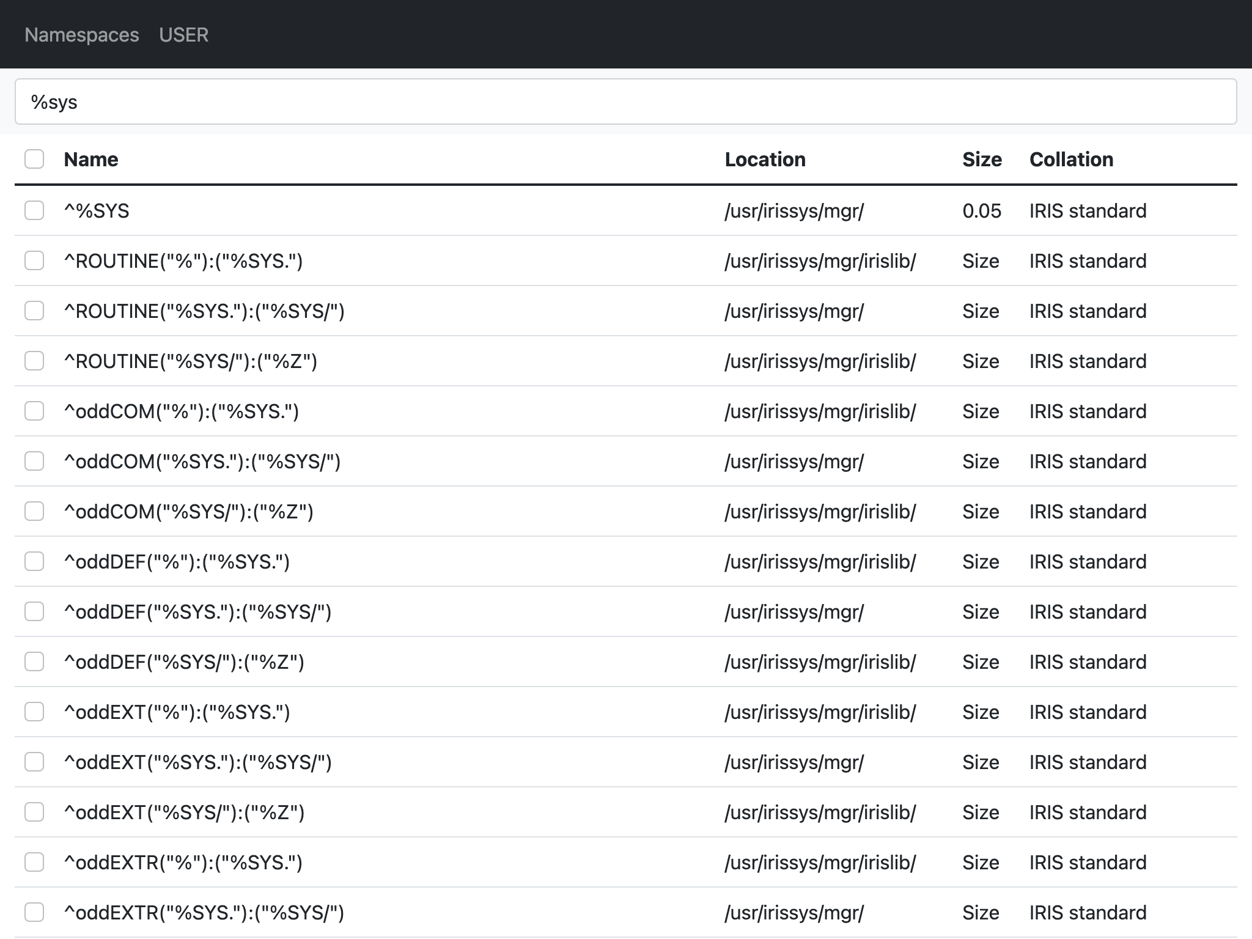Toggle the select-all checkbox in header
1252x939 pixels.
(x=34, y=159)
